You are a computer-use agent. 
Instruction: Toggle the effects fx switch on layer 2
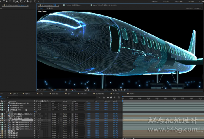[x=40, y=106]
